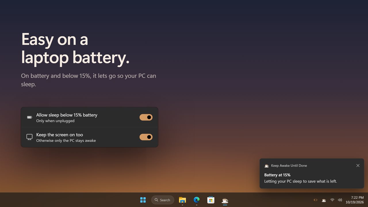Click the coffee cup system tray icon

[x=324, y=200]
